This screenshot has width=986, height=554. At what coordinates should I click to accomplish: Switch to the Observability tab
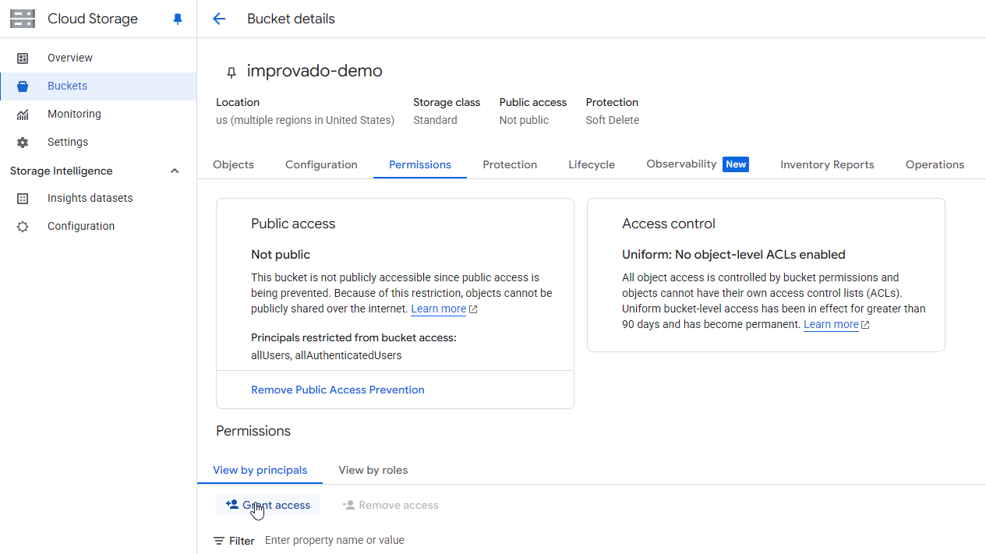[x=698, y=164]
